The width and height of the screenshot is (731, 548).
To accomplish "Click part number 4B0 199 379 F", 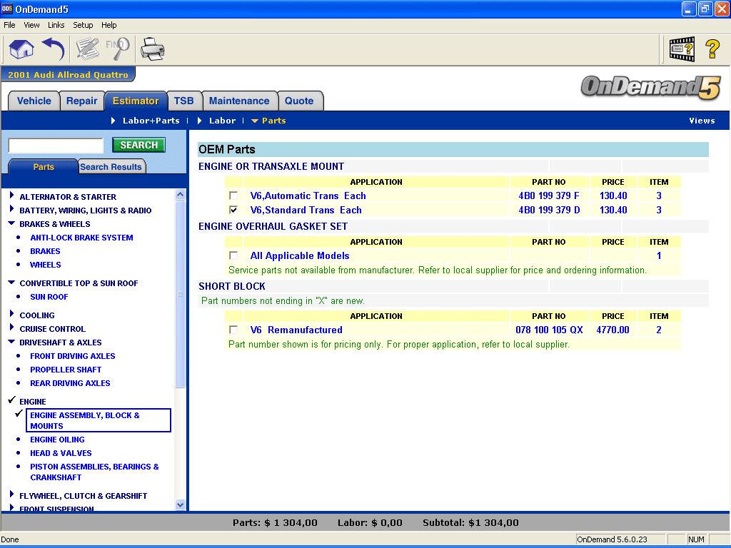I will [x=549, y=196].
